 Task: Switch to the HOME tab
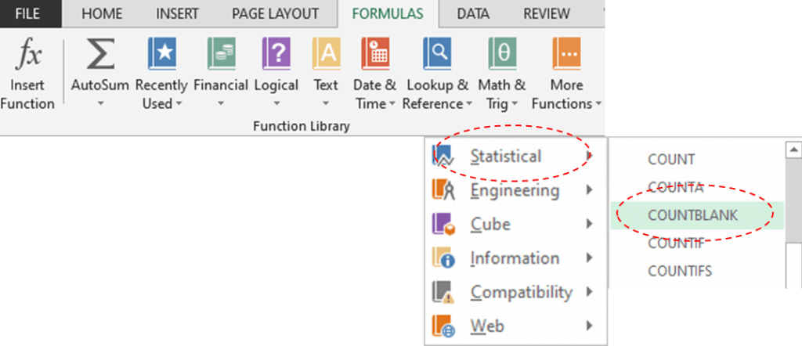point(102,14)
